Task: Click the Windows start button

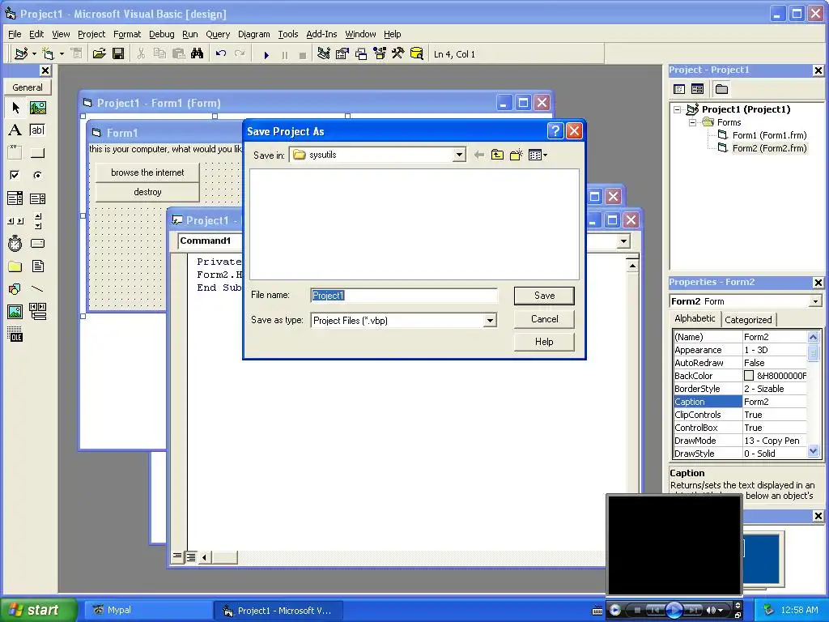Action: (38, 610)
